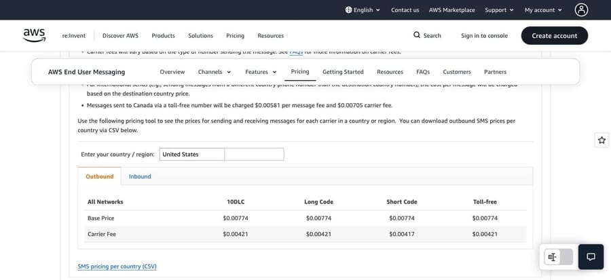
Task: Open the AWS Marketplace link
Action: [452, 10]
